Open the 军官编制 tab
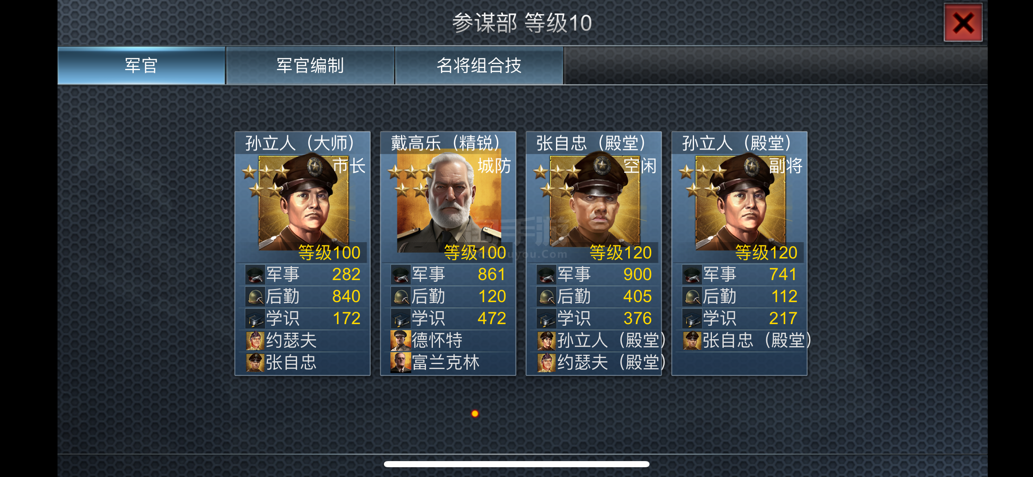 tap(310, 65)
